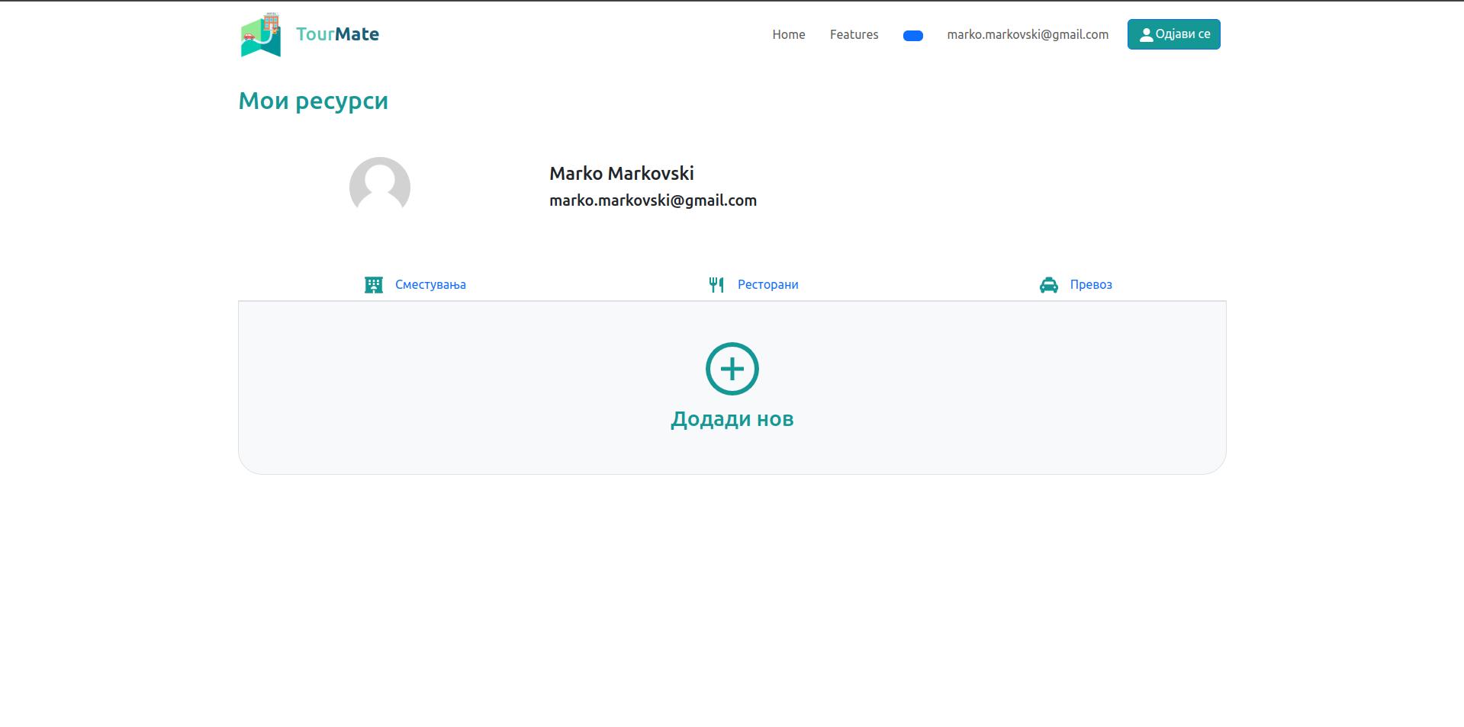The image size is (1464, 727).
Task: Click the navbar email marko.markovski@gmail.com
Action: pos(1027,34)
